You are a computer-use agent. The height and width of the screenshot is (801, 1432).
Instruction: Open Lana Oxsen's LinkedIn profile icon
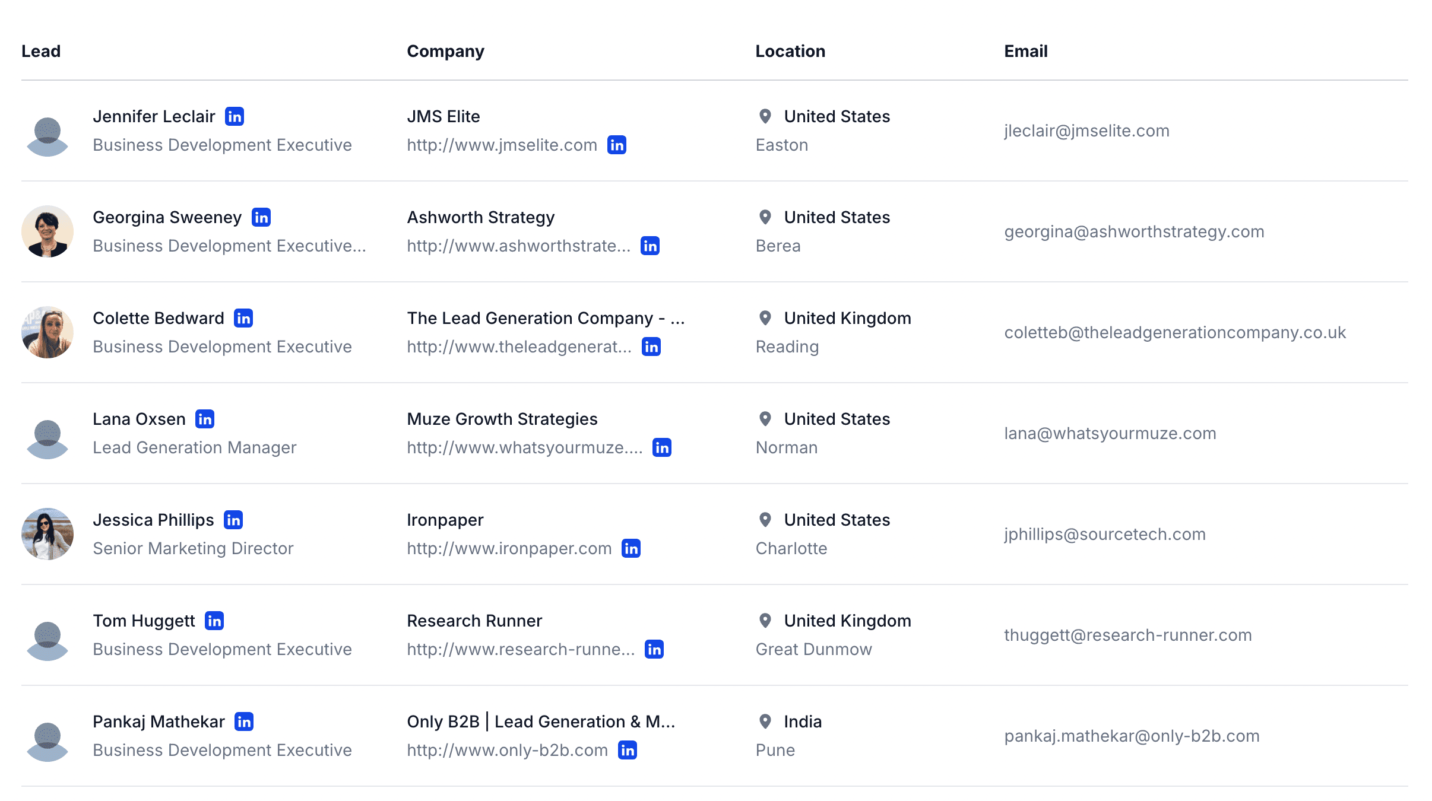point(205,419)
